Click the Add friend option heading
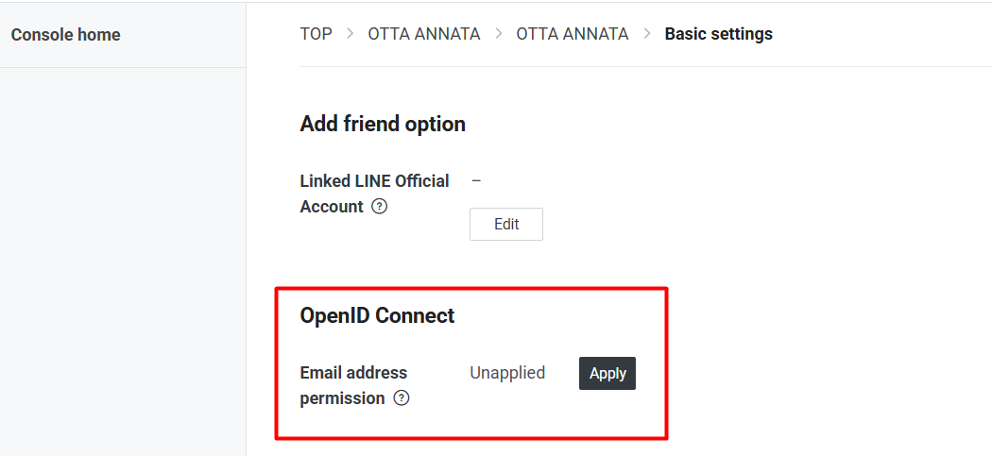The image size is (992, 456). coord(383,124)
